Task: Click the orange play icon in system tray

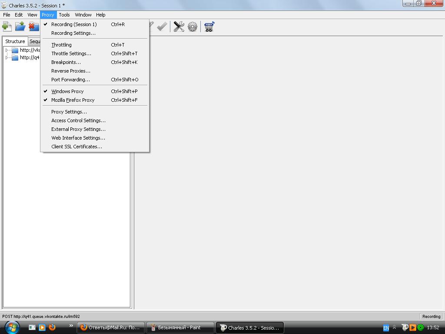Action: pos(413,327)
